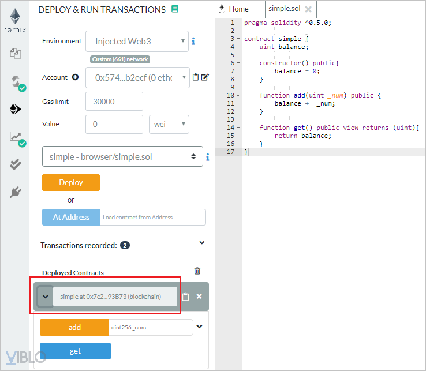Click the Transactions recorded count badge 2
The width and height of the screenshot is (426, 371).
(x=125, y=245)
